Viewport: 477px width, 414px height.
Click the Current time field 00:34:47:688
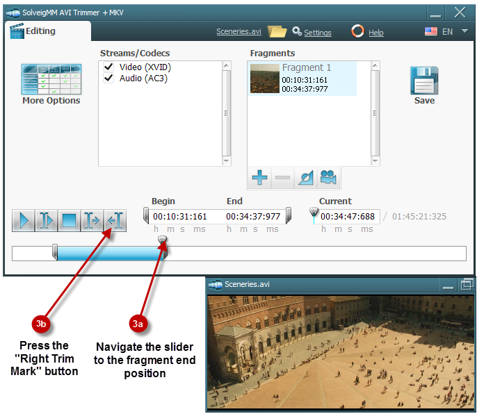point(348,217)
